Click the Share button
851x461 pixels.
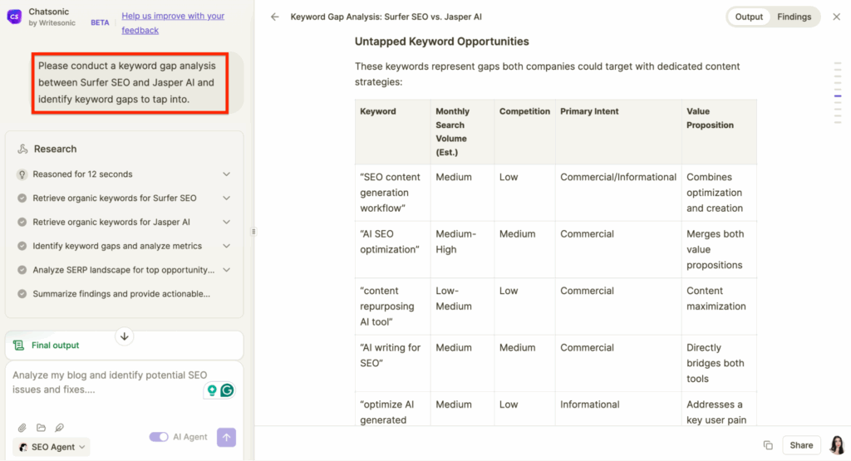click(x=801, y=445)
